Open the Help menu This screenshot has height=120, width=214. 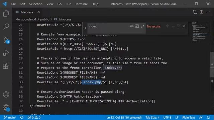tap(95, 4)
